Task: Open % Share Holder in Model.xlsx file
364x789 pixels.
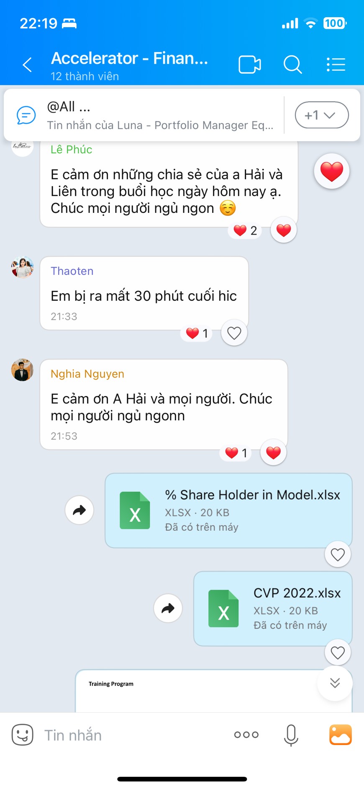Action: tap(228, 510)
